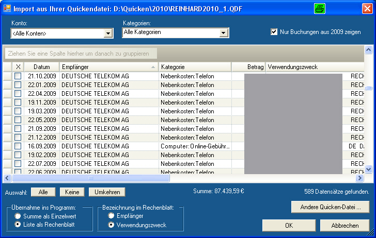Click the Verwendungszweck column header
This screenshot has height=238, width=376.
[x=315, y=67]
